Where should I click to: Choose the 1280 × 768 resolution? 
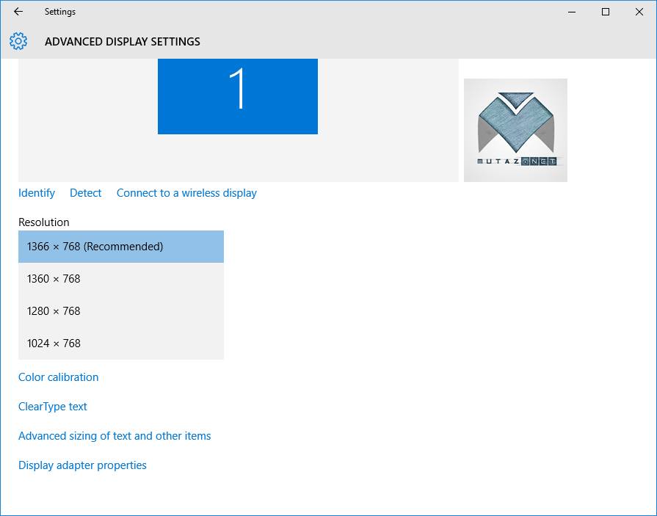tap(121, 311)
